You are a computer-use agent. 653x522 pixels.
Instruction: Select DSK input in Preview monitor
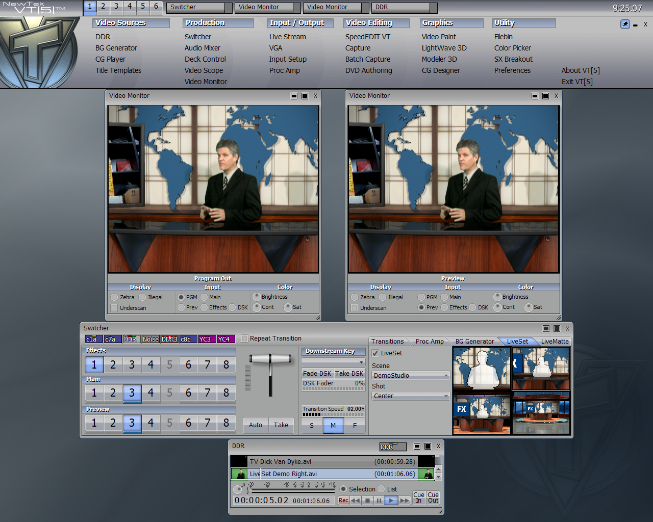(473, 307)
